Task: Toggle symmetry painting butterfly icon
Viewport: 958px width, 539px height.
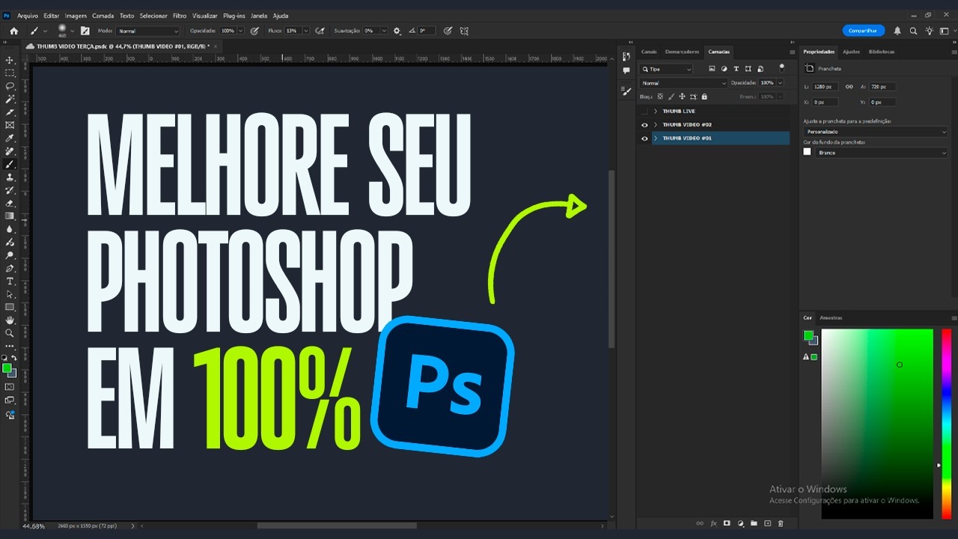Action: tap(464, 31)
